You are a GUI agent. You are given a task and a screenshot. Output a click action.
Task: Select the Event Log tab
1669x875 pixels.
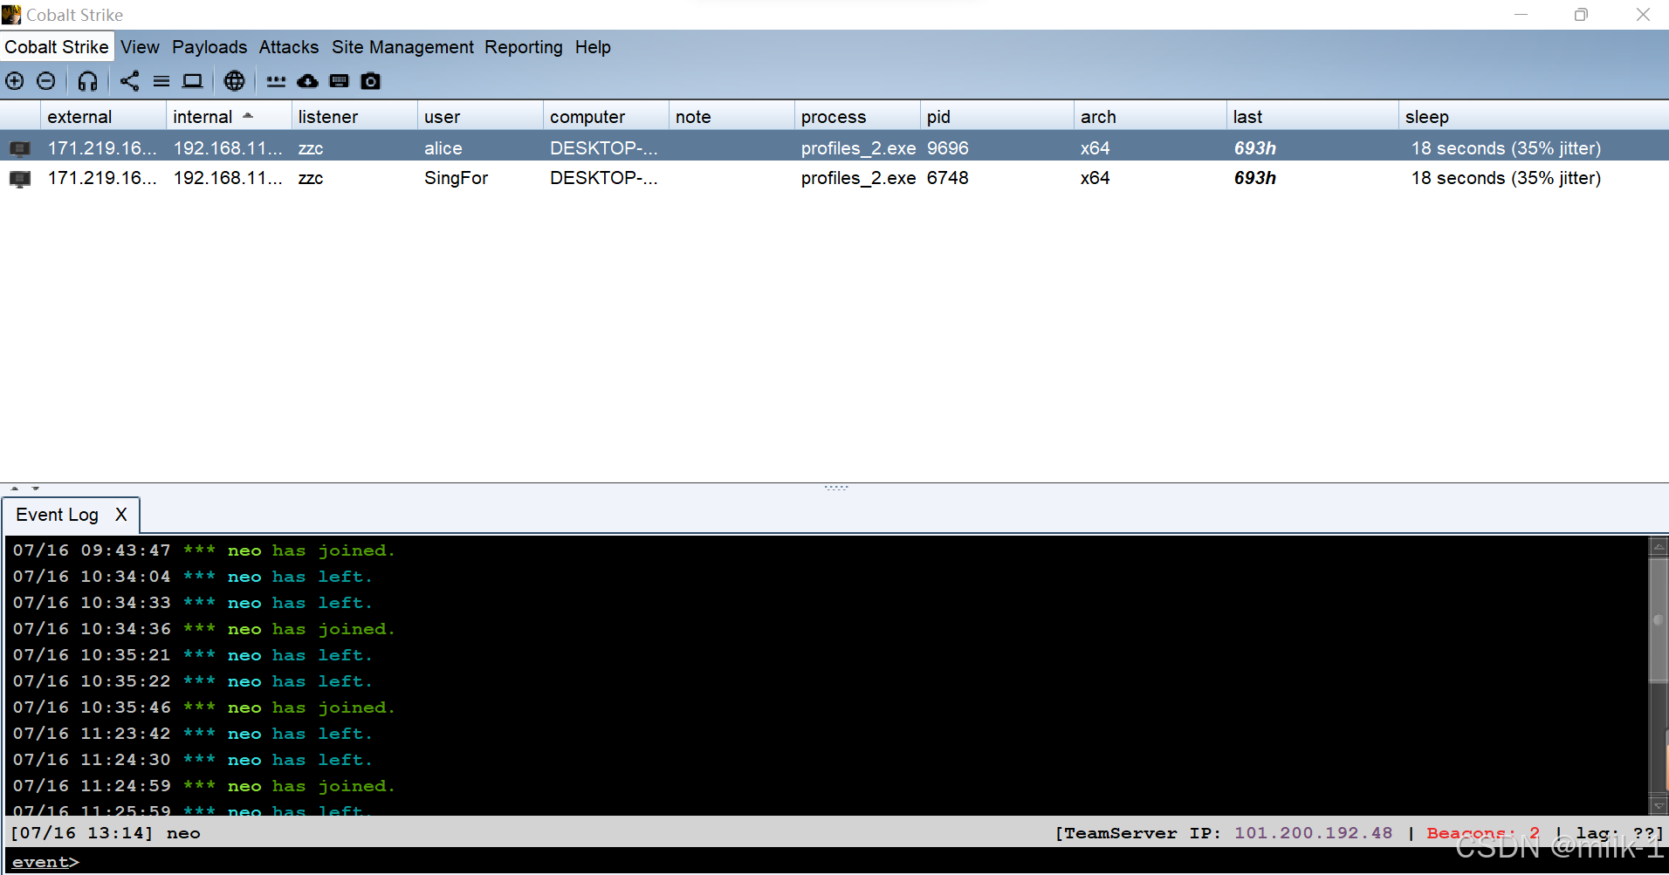coord(58,515)
